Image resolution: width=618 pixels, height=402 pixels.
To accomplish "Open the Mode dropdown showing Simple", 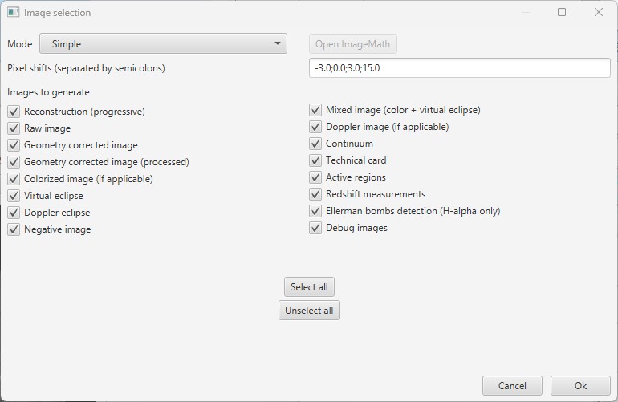I will (x=163, y=44).
